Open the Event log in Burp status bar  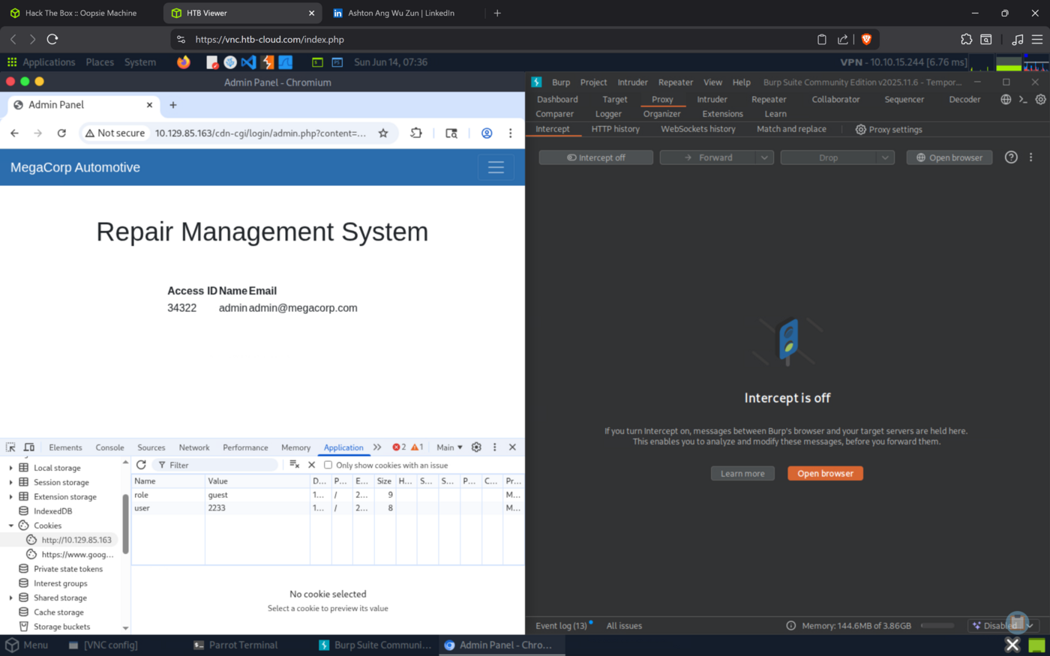coord(562,625)
